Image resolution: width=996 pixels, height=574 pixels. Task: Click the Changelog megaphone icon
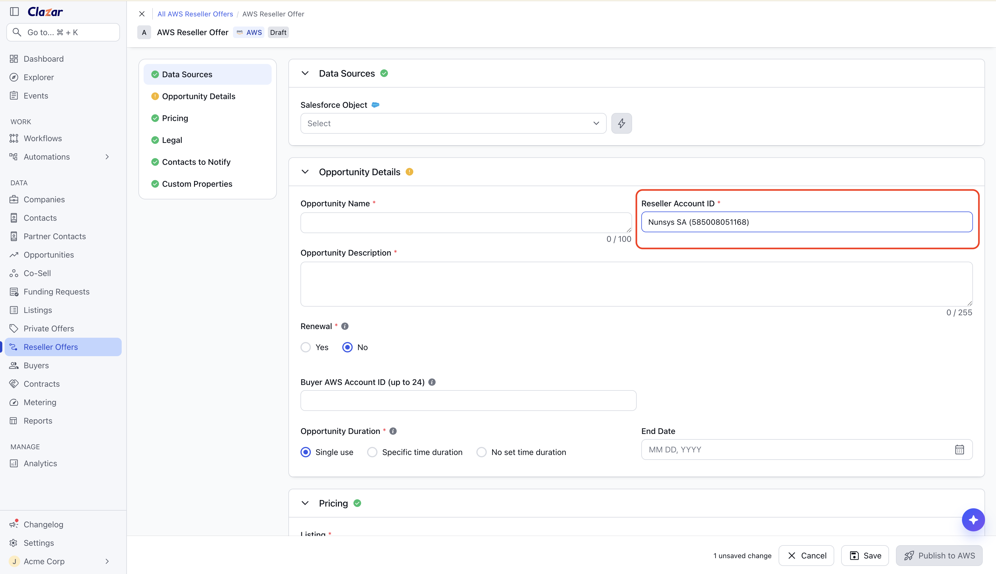click(x=14, y=524)
